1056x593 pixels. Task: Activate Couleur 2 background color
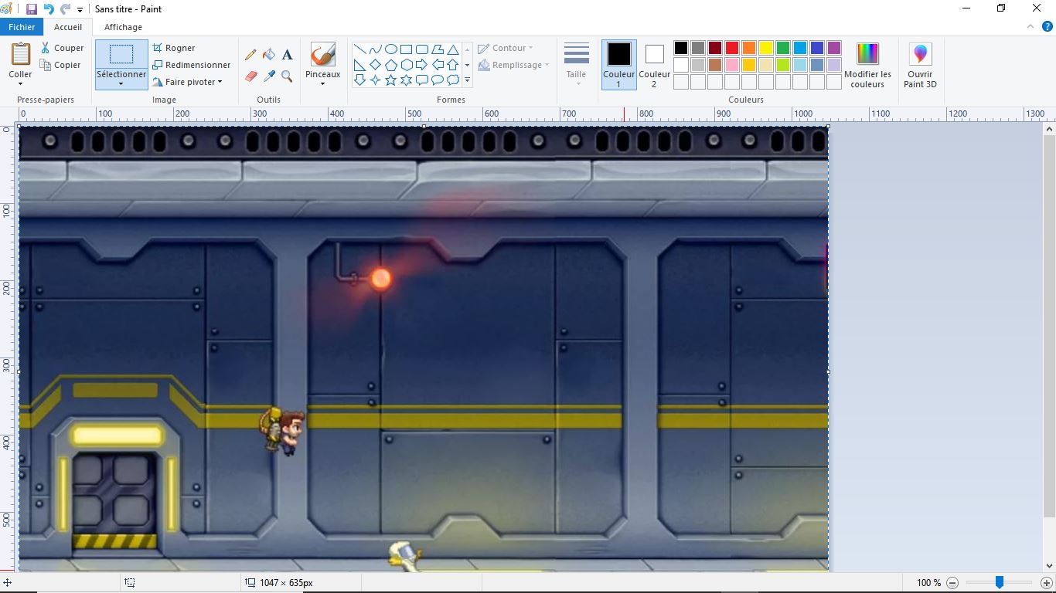point(654,65)
